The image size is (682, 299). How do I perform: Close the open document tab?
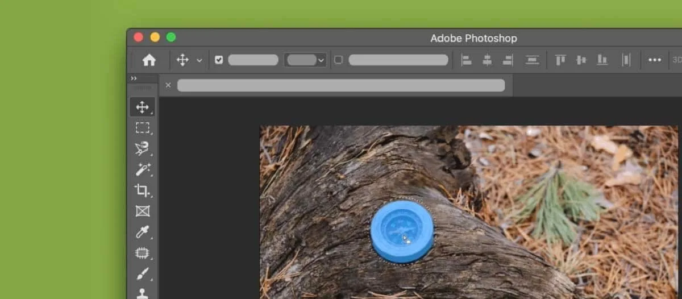(168, 85)
